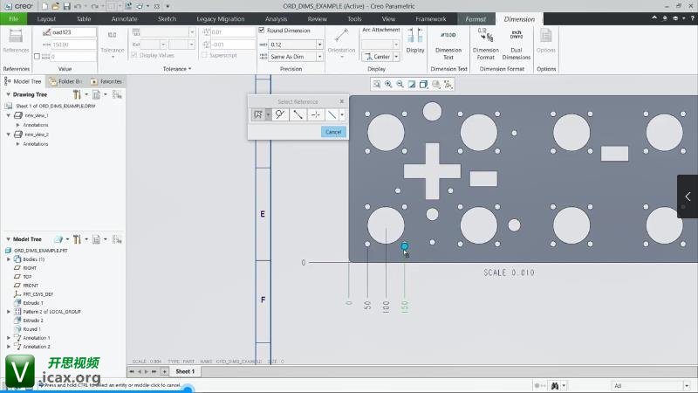The width and height of the screenshot is (698, 393).
Task: Open the decimal places 0.12 dropdown
Action: click(319, 44)
